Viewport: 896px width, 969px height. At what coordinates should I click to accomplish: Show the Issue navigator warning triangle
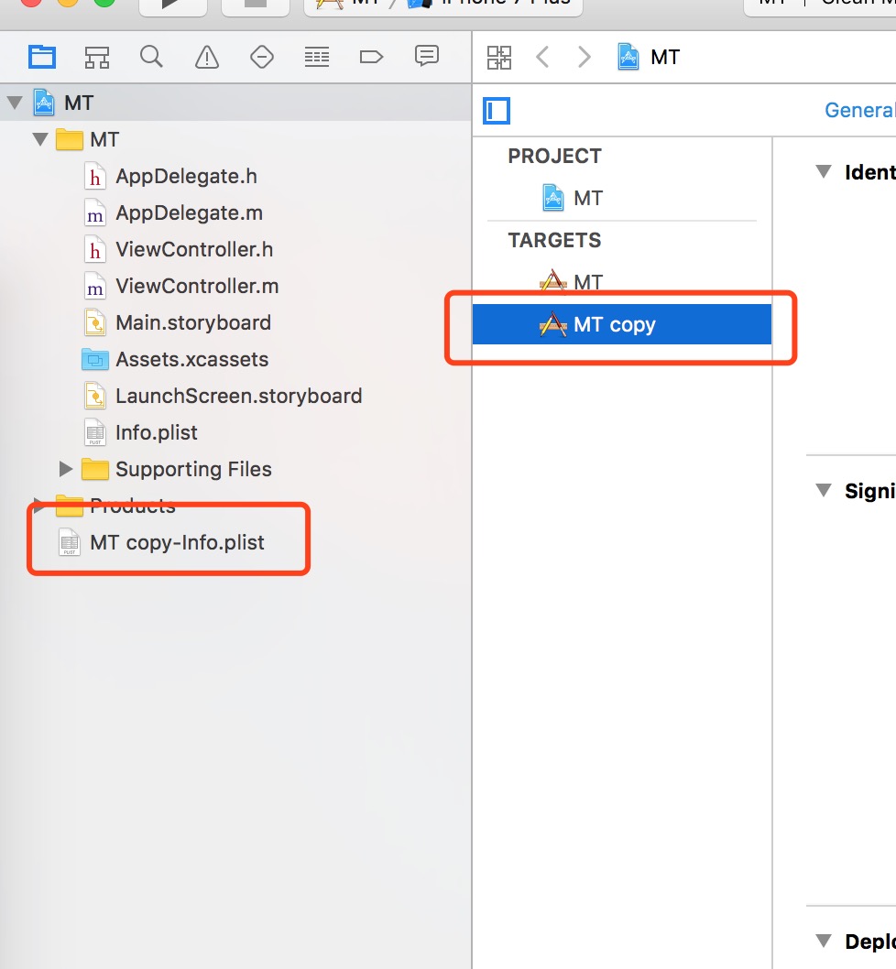coord(206,58)
